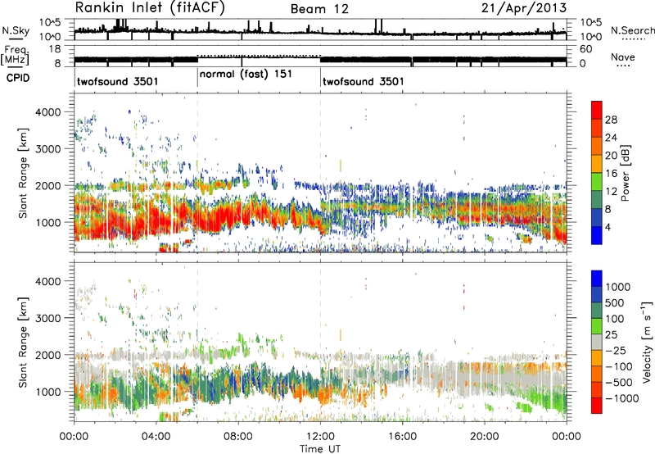
Task: Click the 'Rankin Inlet (fitACF)' title text
Action: [x=150, y=8]
